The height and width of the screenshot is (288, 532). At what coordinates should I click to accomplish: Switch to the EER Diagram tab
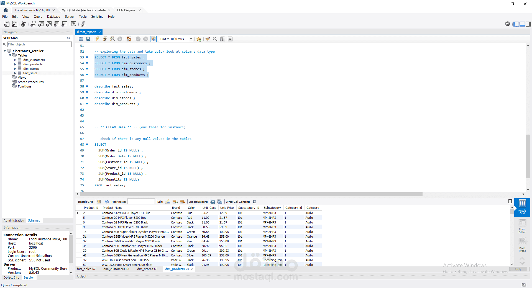(x=126, y=10)
